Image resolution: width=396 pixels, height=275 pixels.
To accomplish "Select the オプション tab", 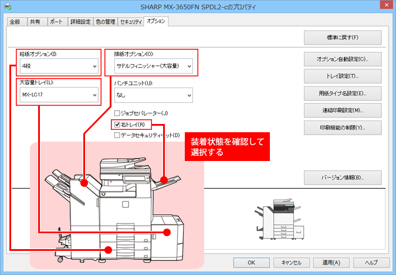I will click(156, 21).
